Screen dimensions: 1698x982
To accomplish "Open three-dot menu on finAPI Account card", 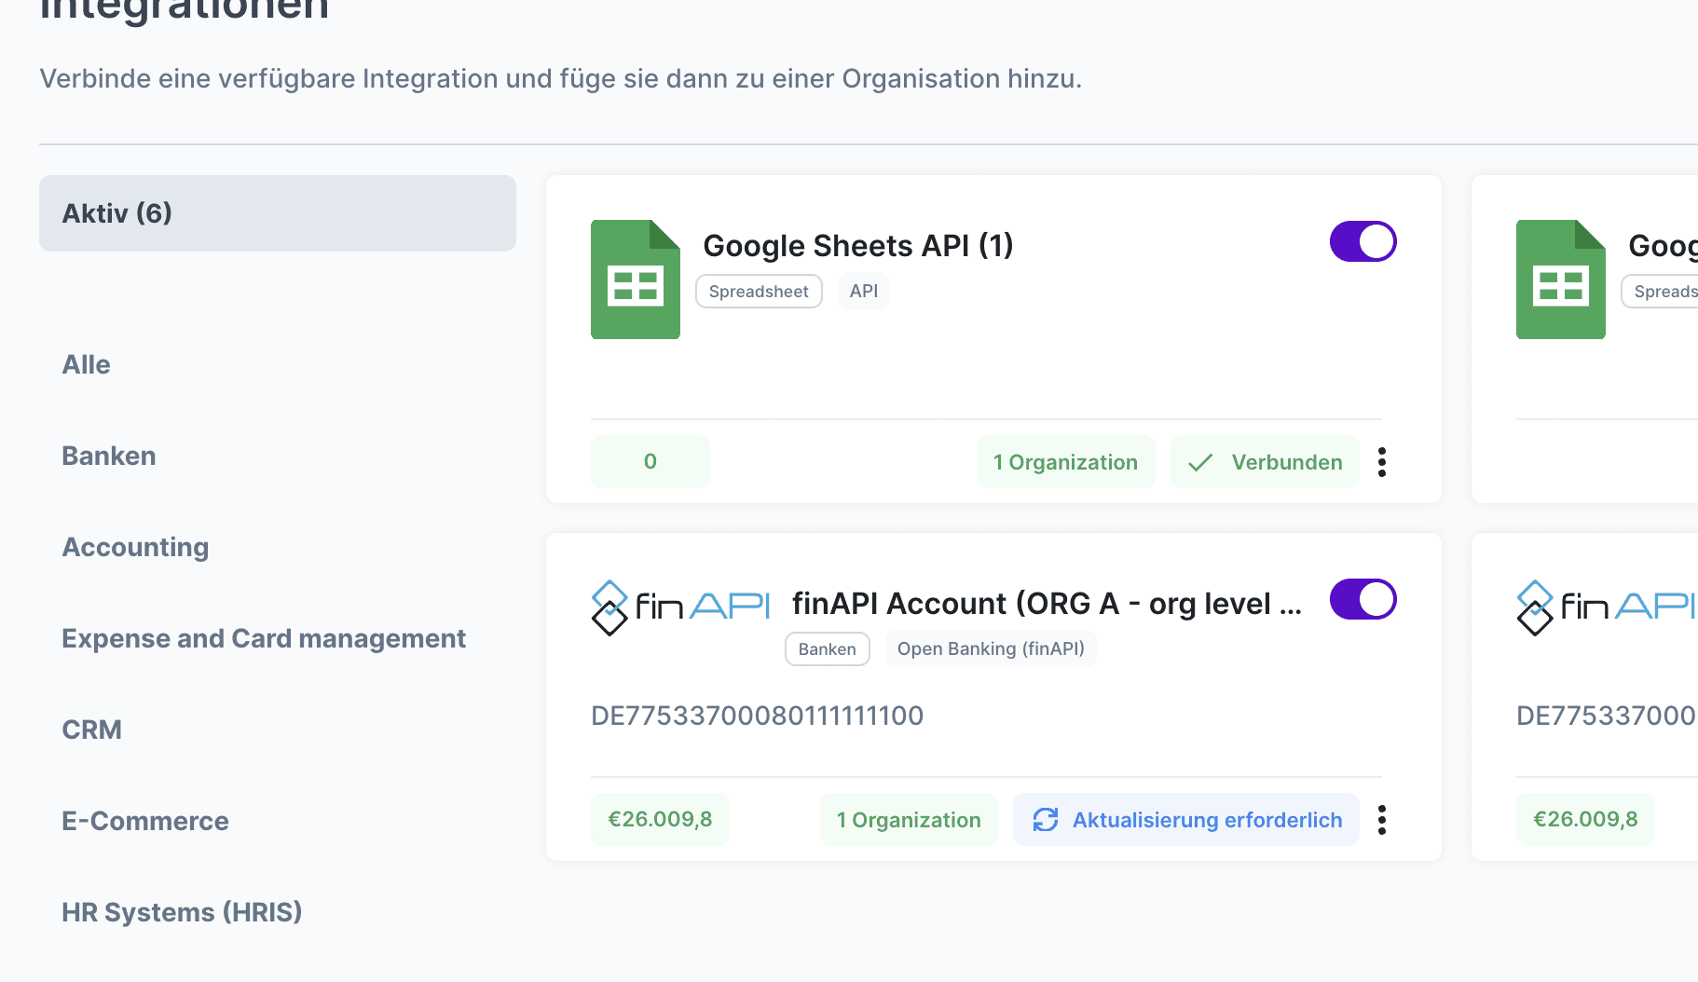I will [x=1382, y=820].
